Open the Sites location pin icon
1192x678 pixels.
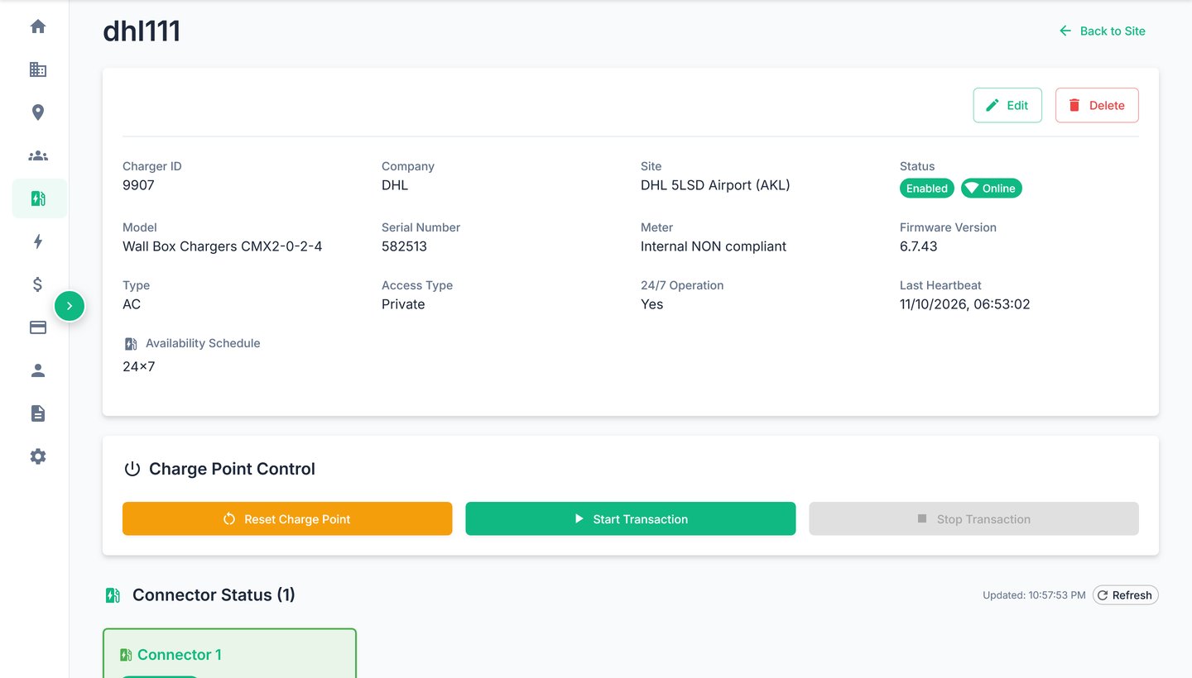(38, 112)
